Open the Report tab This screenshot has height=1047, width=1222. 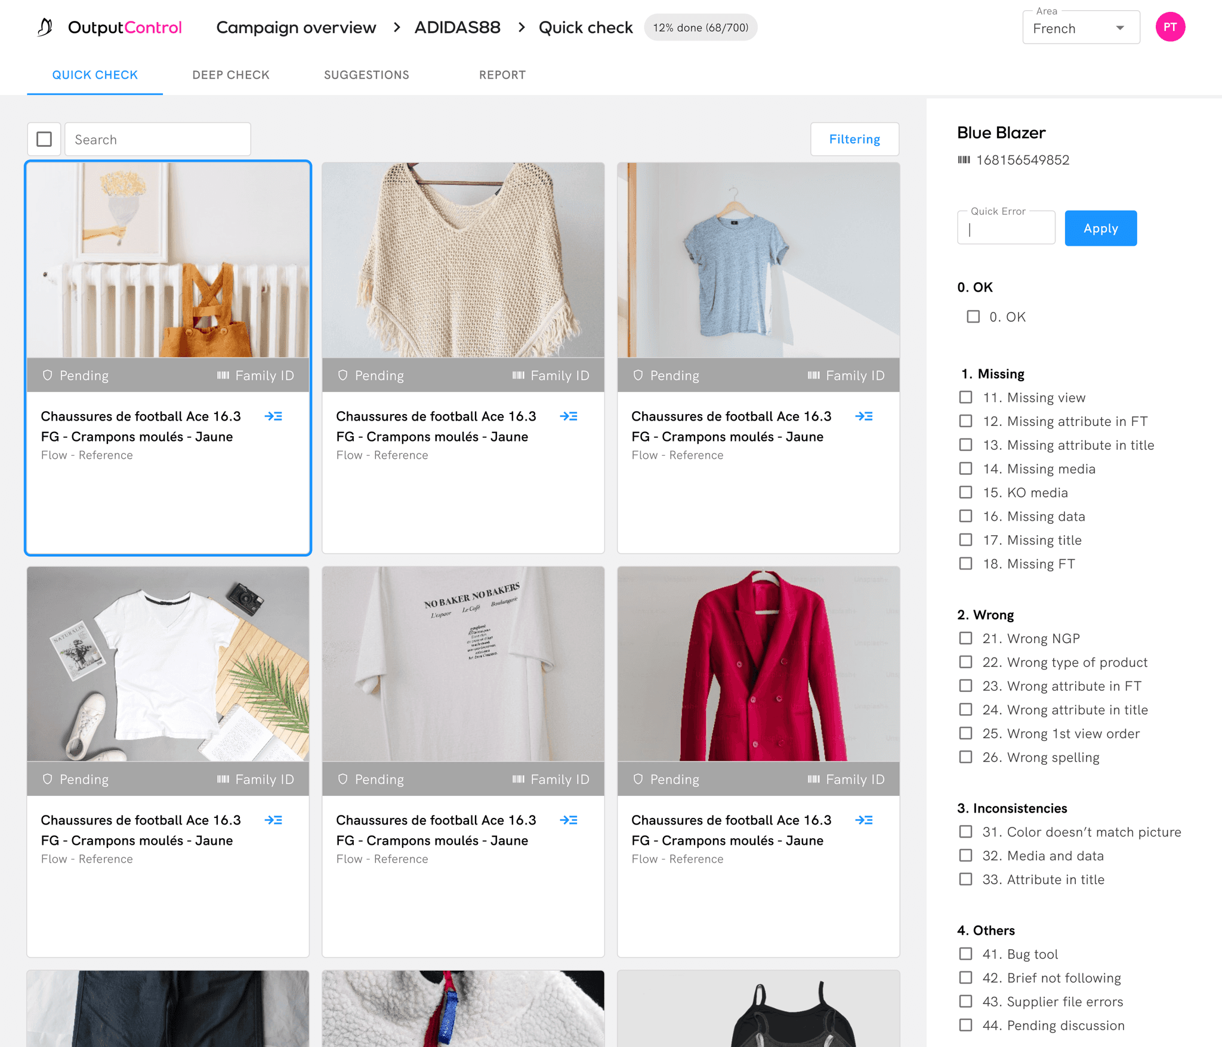pyautogui.click(x=502, y=75)
